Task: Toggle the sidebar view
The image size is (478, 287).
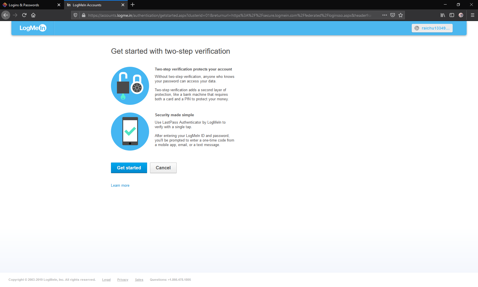Action: click(x=452, y=15)
